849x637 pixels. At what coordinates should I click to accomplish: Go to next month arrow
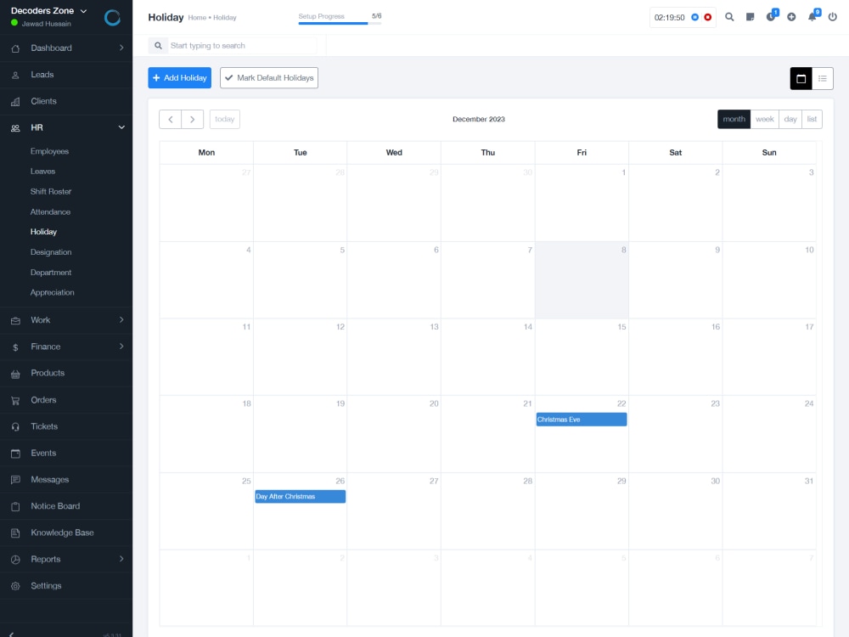192,119
